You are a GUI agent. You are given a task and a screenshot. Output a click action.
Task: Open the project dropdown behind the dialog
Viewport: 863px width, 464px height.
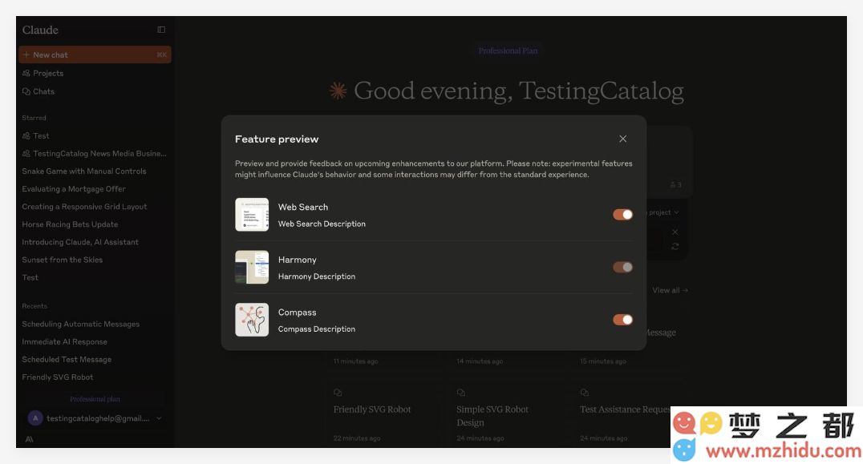(x=664, y=212)
